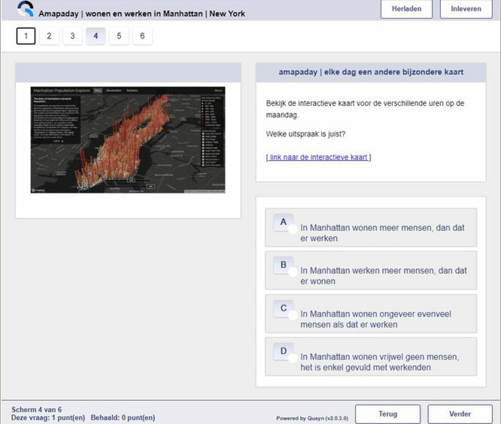This screenshot has height=424, width=501.
Task: Open question page 3
Action: (72, 36)
